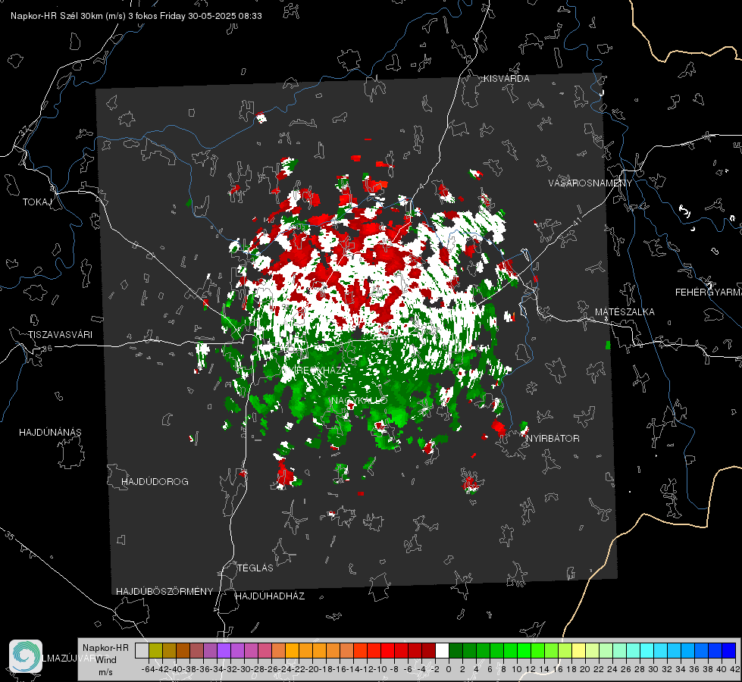Click the KISVÁRDA town label
742x682 pixels.
(x=506, y=79)
